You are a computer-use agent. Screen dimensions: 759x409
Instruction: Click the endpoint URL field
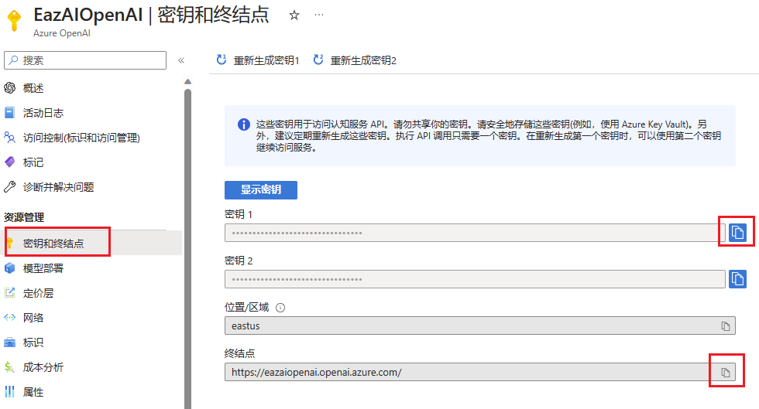pyautogui.click(x=479, y=372)
